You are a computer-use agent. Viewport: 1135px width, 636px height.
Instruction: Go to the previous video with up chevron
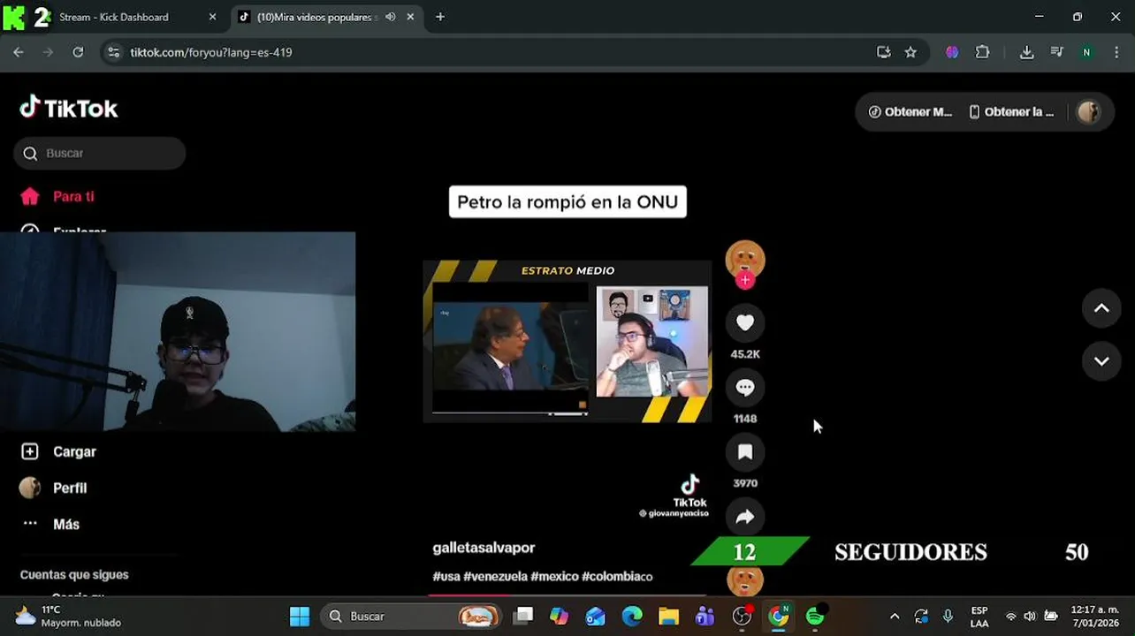(x=1101, y=308)
